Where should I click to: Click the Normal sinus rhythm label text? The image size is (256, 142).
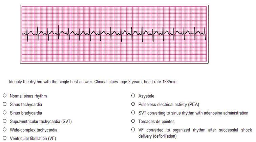(28, 96)
